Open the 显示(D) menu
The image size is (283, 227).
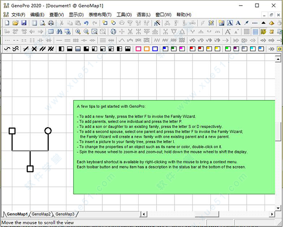[76, 15]
